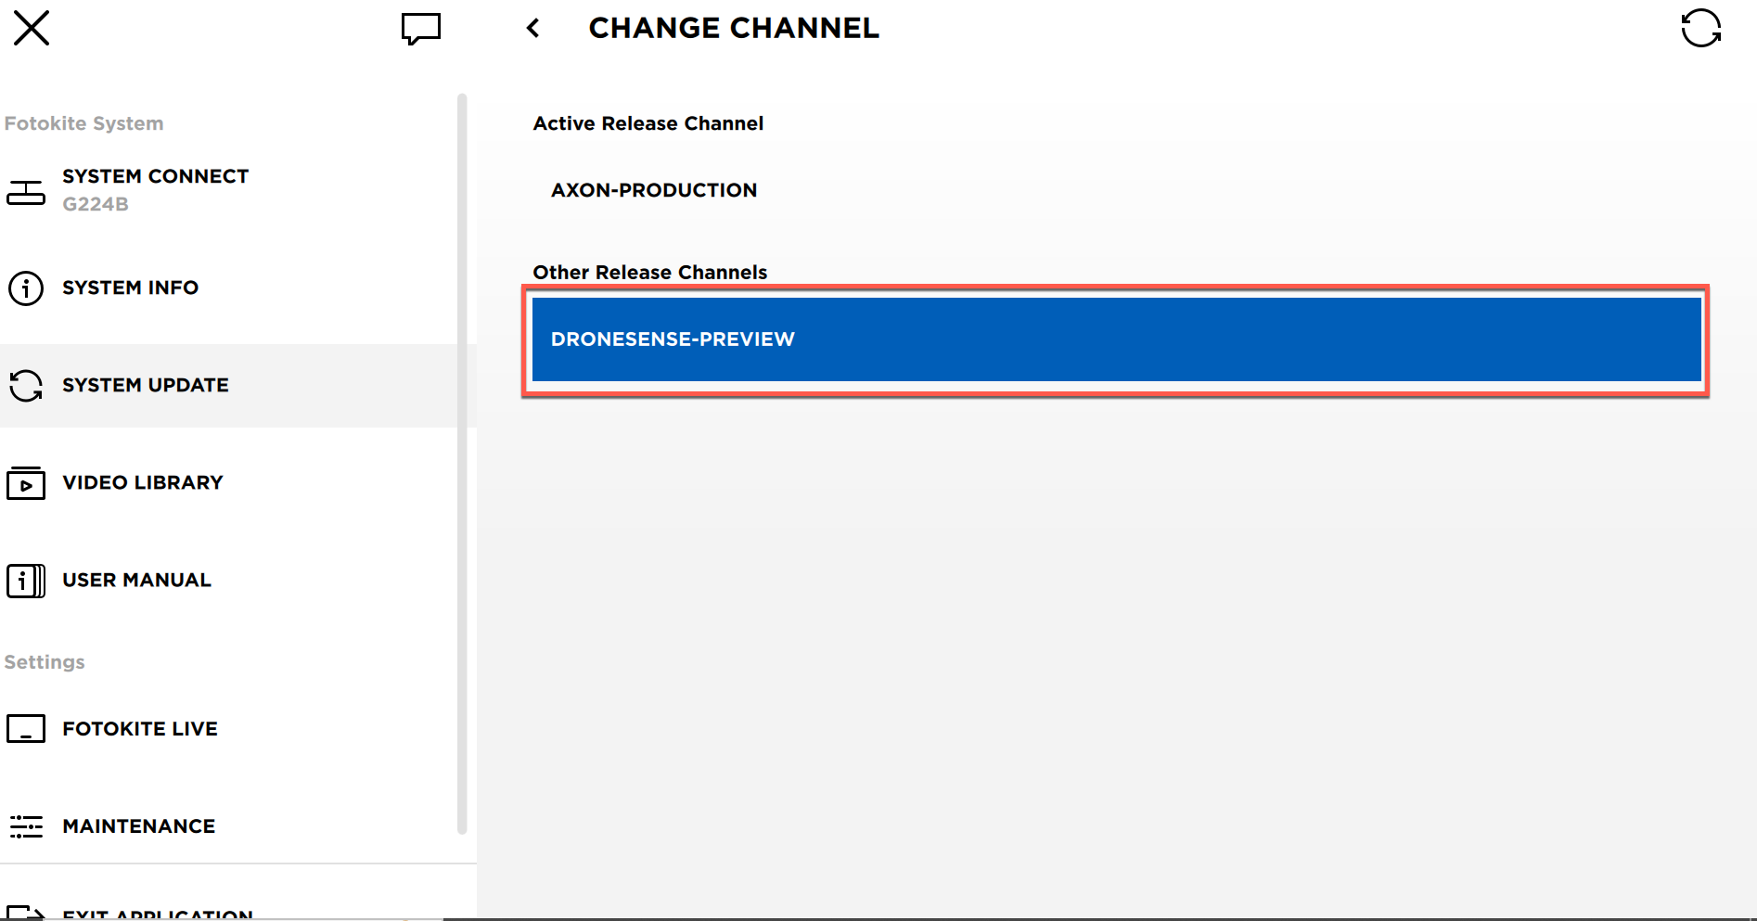
Task: Click the sidebar vertical scrollbar
Action: 462,464
